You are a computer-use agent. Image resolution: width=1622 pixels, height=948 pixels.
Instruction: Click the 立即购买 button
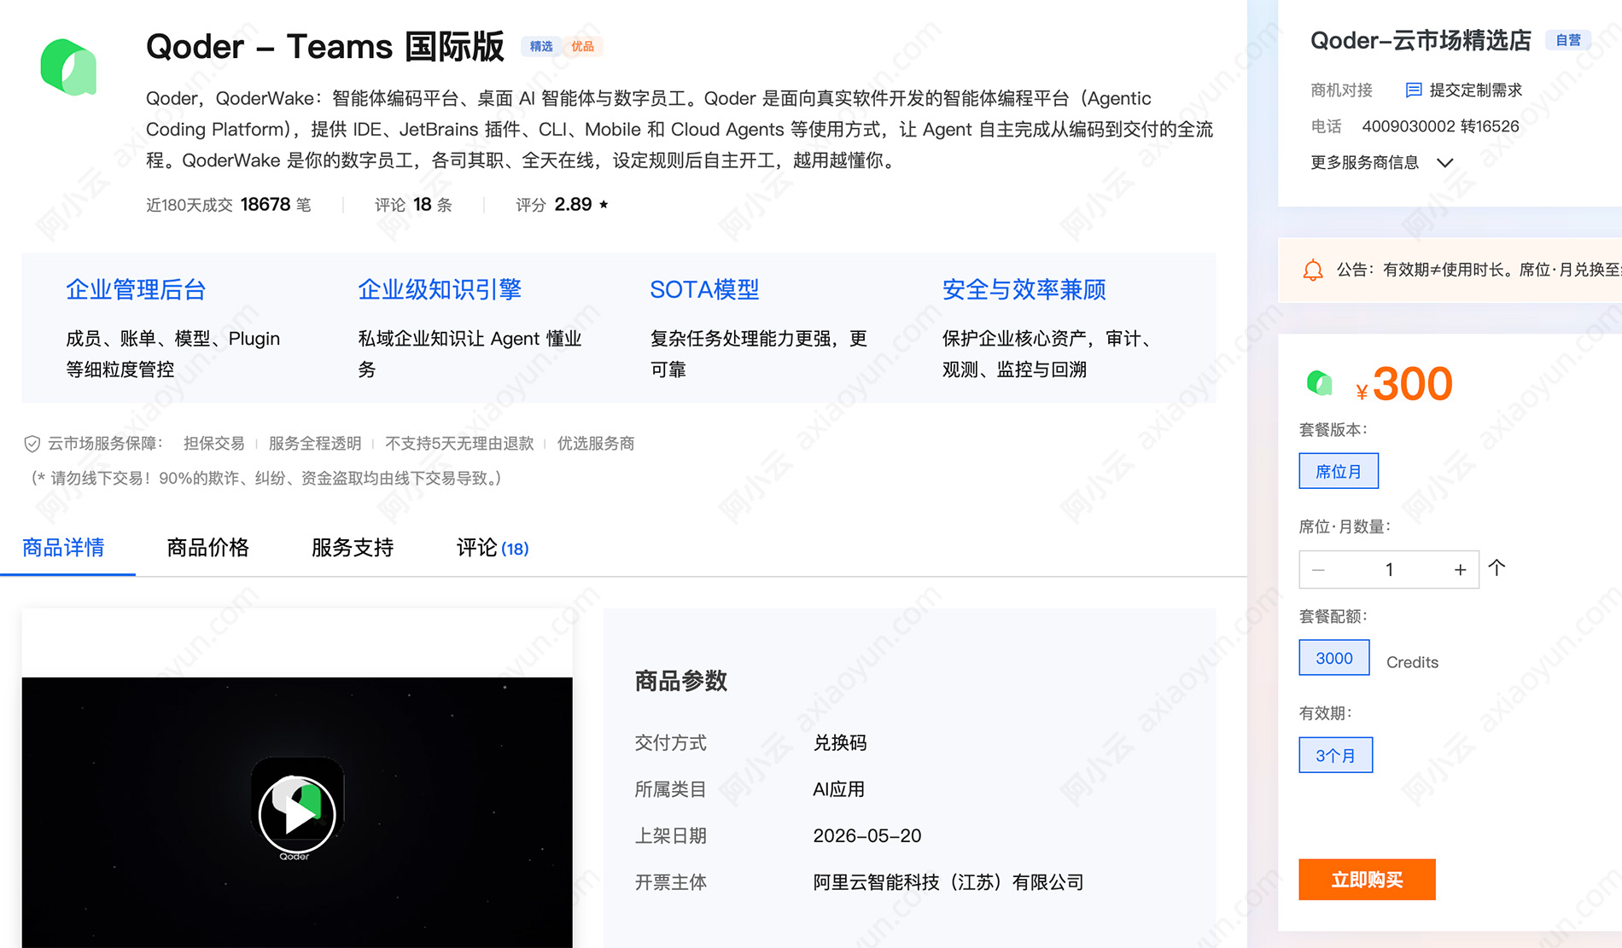1367,880
